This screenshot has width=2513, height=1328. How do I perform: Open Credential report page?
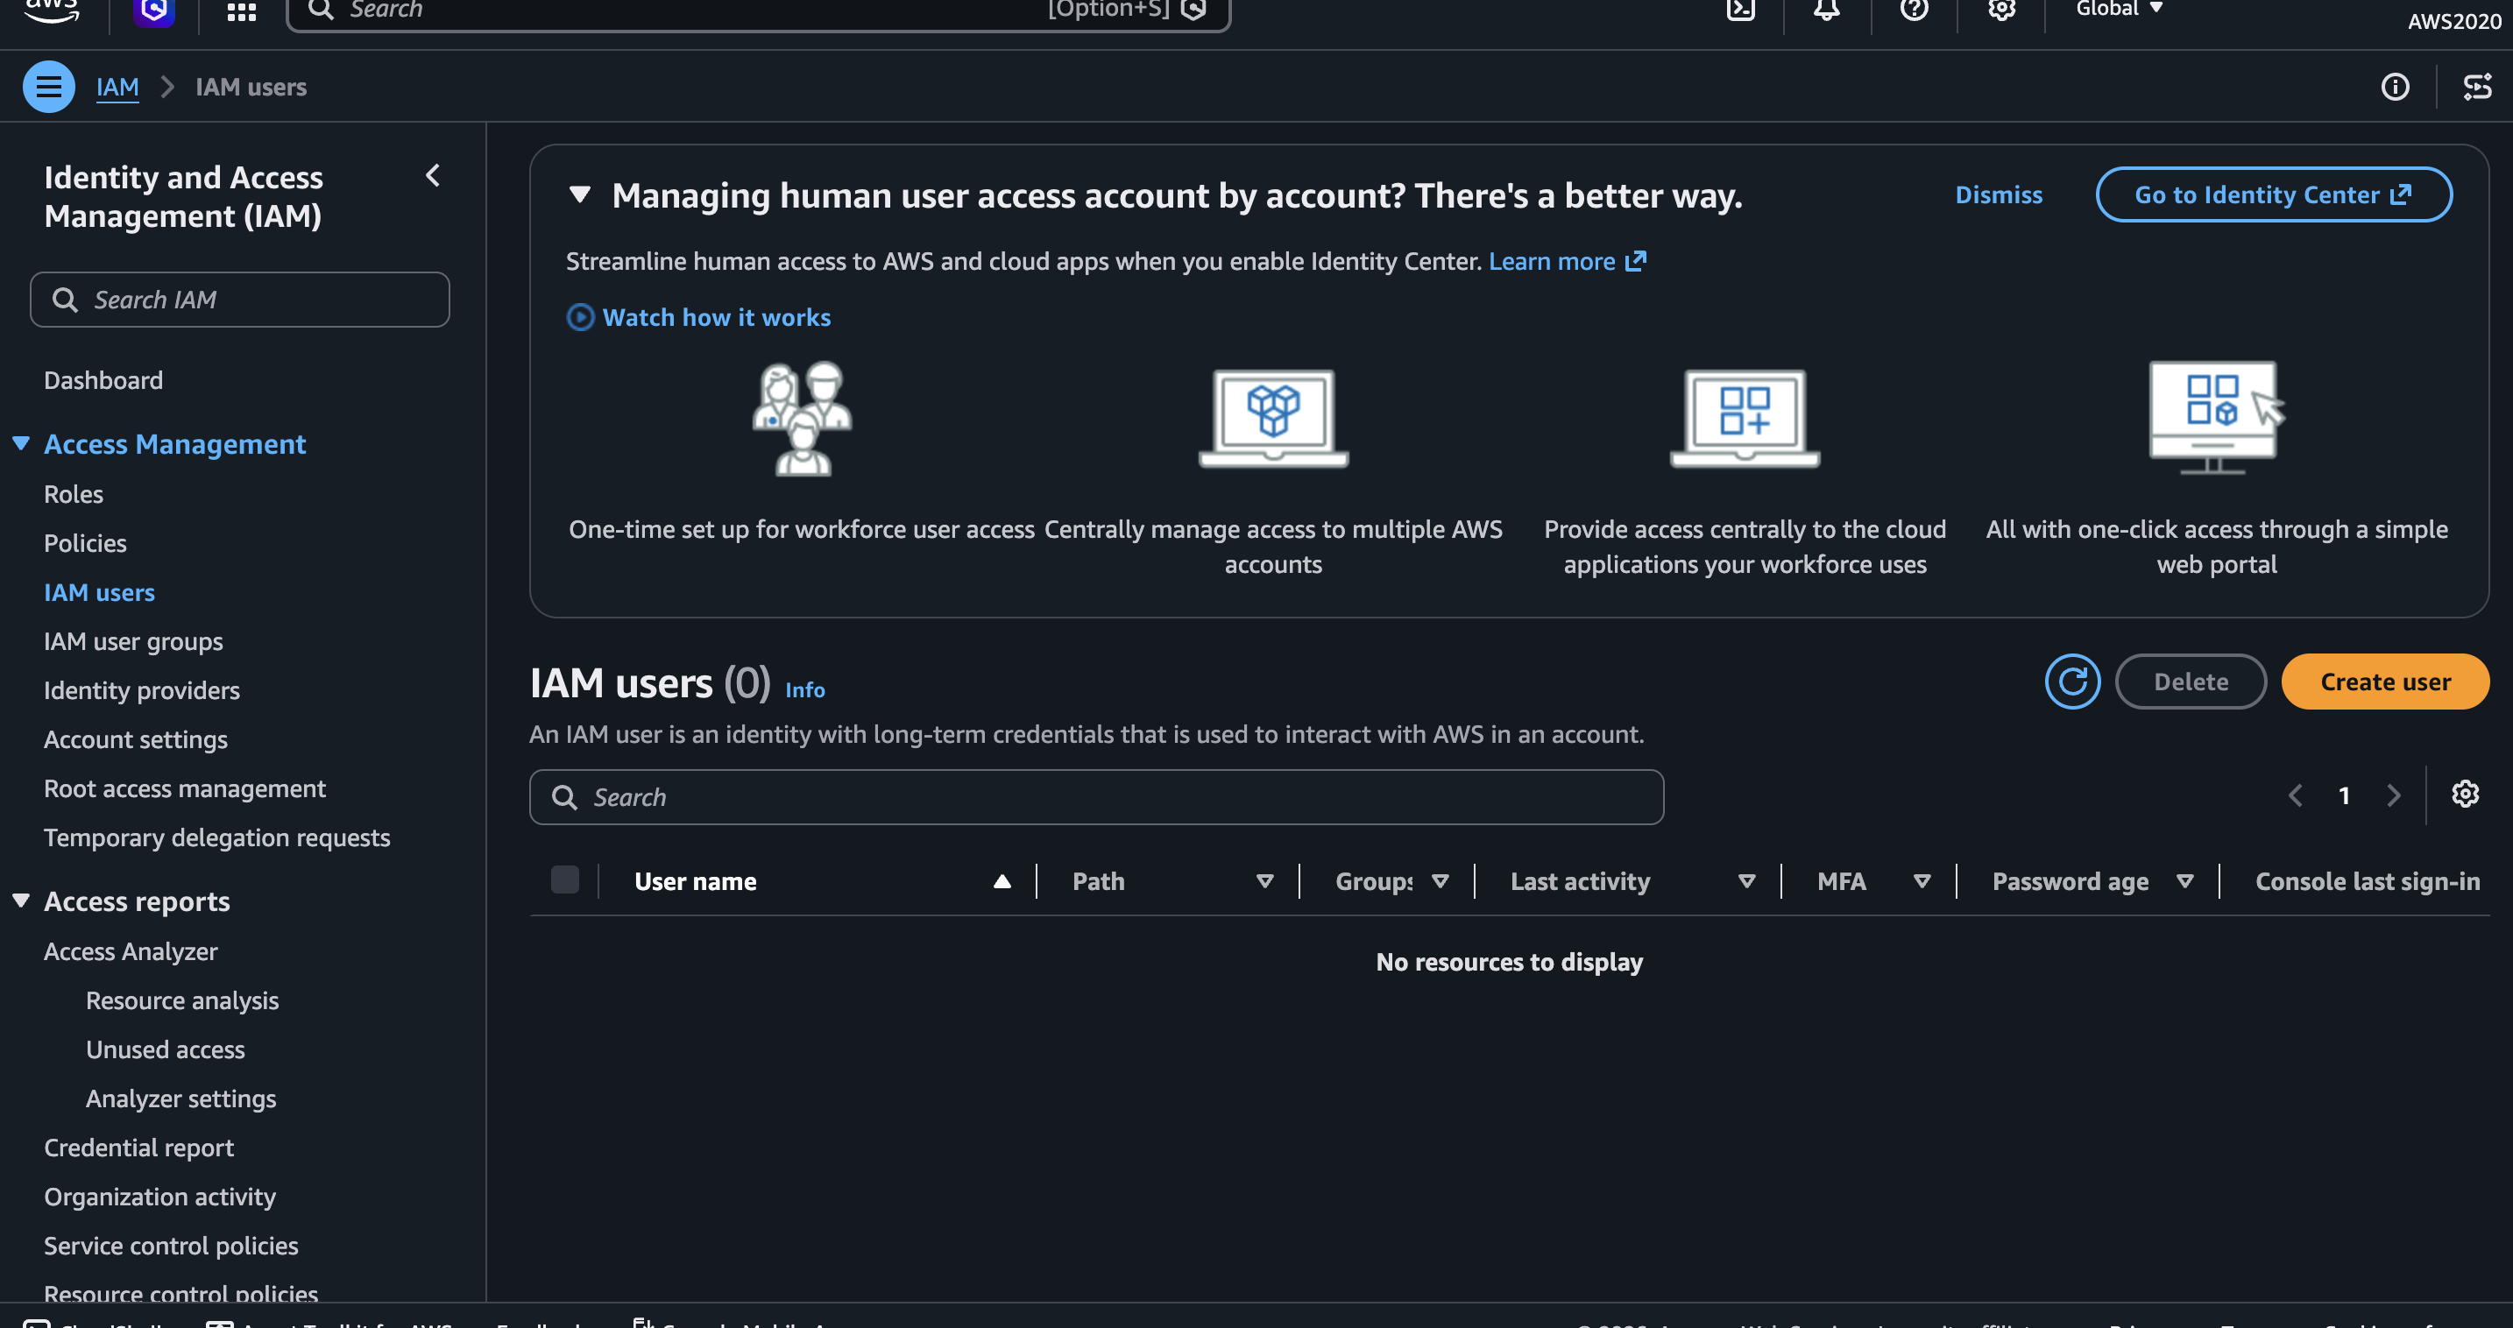138,1148
